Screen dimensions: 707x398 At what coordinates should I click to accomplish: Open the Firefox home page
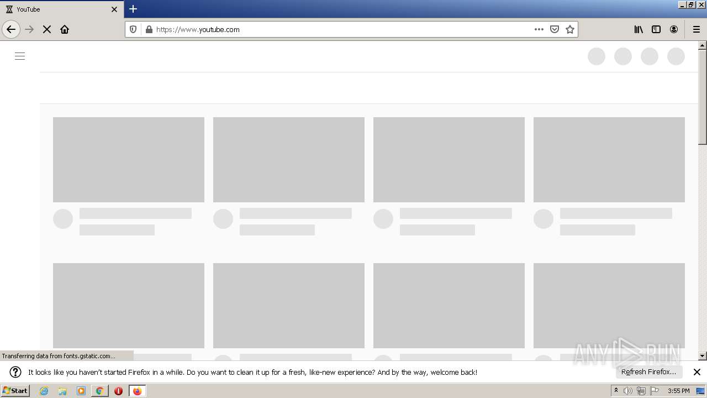coord(65,29)
